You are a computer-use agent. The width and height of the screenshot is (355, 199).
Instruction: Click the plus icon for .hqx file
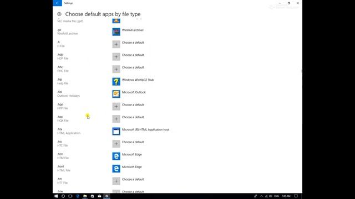116,119
